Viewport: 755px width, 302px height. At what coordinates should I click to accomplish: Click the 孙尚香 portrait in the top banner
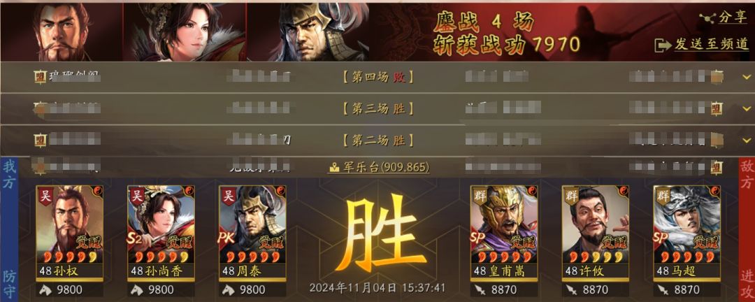point(185,32)
